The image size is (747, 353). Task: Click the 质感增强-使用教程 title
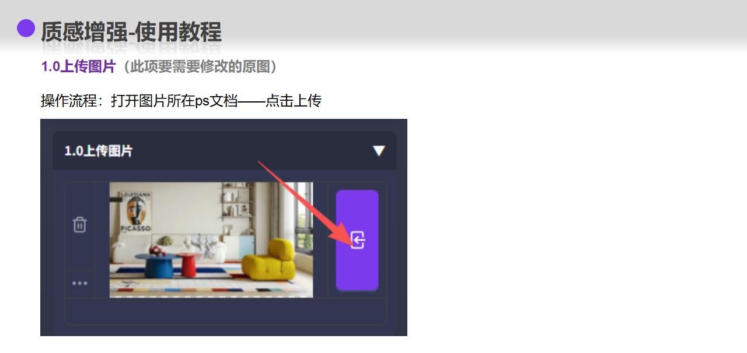coord(131,31)
